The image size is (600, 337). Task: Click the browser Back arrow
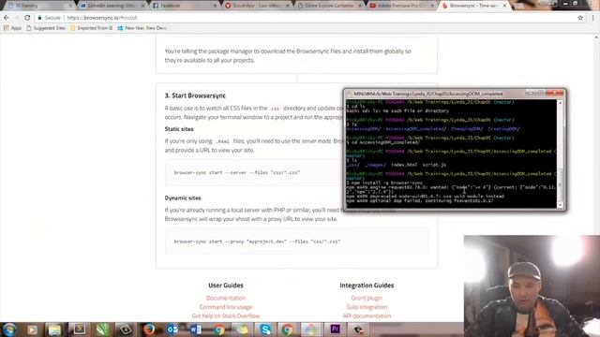tap(7, 18)
